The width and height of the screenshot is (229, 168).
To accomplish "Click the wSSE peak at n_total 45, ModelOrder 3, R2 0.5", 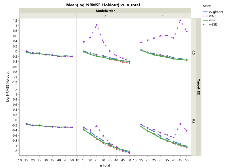I will pos(180,20).
